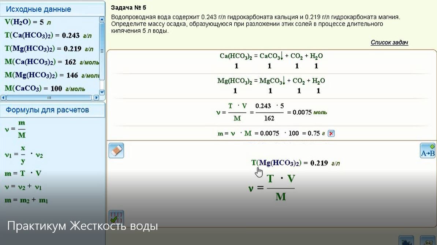Select M(Ca(HCO3)2) = 162 entry
The height and width of the screenshot is (245, 437).
52,62
